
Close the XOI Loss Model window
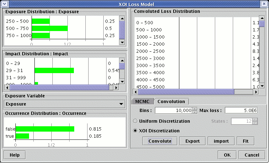pyautogui.click(x=264, y=4)
